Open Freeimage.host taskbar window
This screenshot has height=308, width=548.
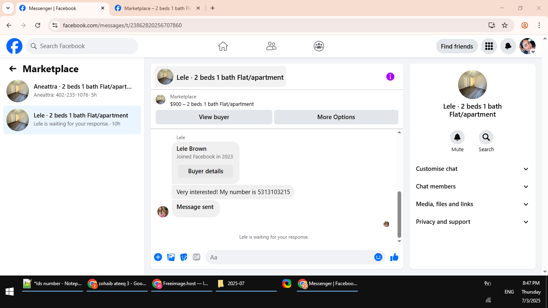click(182, 284)
